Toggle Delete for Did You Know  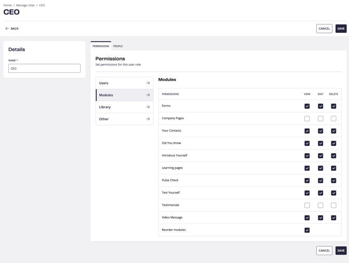pos(333,143)
